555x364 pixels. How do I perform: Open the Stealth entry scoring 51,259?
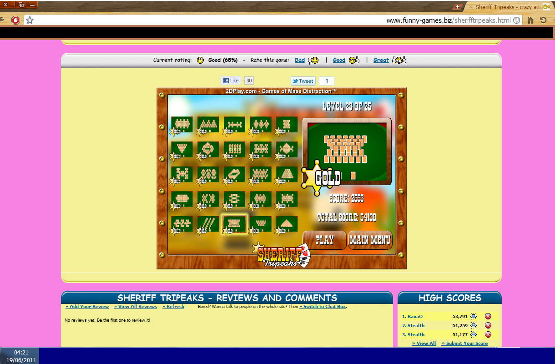coord(416,325)
